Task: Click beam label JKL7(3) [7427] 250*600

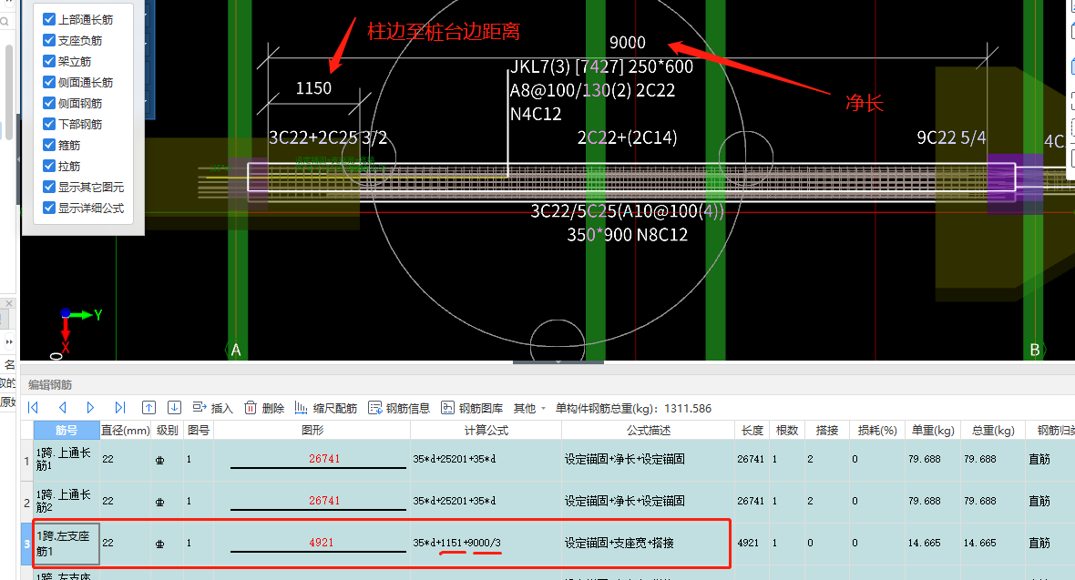Action: click(x=601, y=66)
